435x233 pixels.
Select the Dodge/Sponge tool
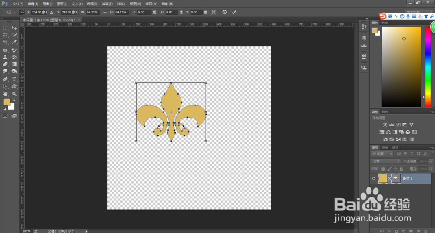[x=14, y=72]
